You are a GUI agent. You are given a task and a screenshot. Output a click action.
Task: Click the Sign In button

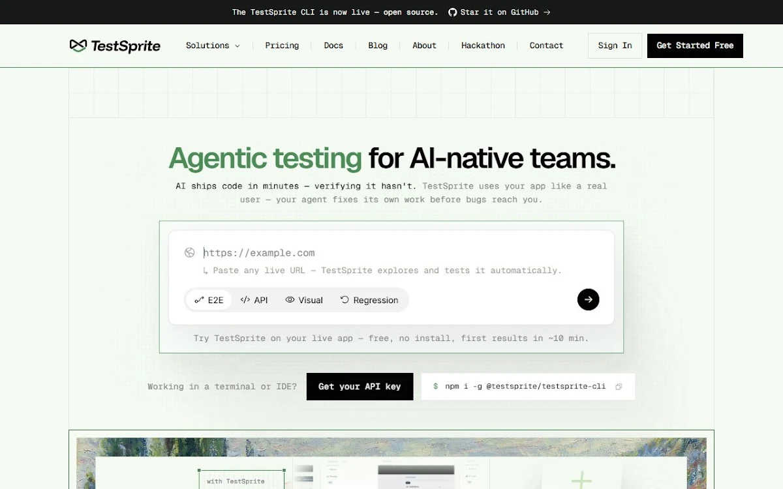615,46
